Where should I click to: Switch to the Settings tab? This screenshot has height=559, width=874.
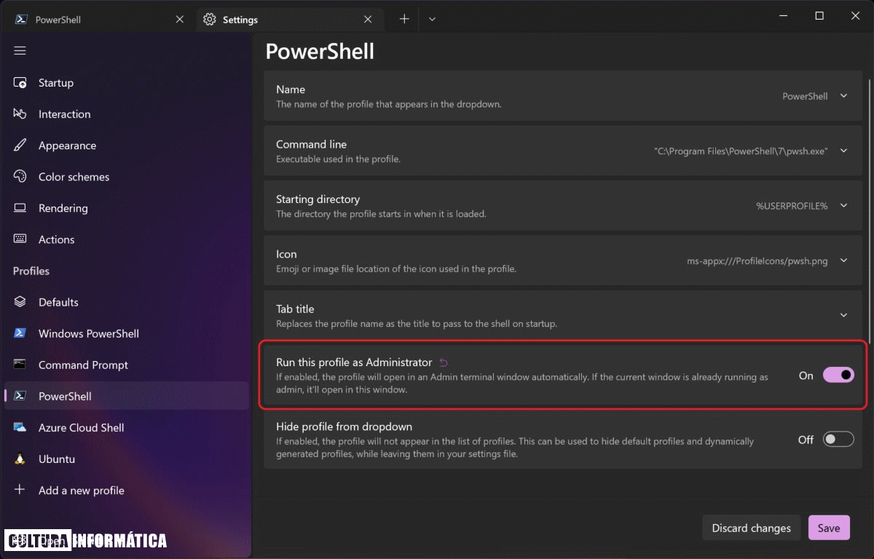288,20
